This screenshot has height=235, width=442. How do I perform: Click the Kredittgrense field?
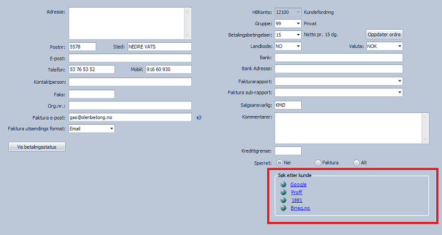tap(288, 151)
